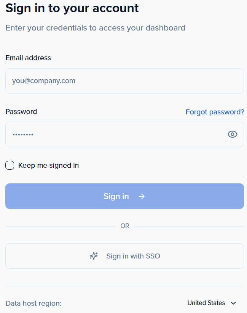Click the arrow icon on Sign in
The image size is (247, 313).
pyautogui.click(x=142, y=196)
